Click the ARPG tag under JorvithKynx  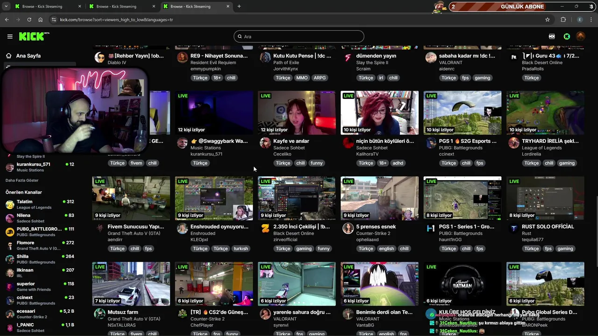pos(320,78)
